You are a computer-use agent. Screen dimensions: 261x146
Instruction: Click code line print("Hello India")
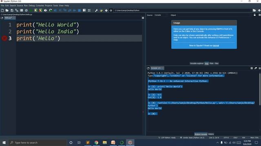[x=48, y=32]
